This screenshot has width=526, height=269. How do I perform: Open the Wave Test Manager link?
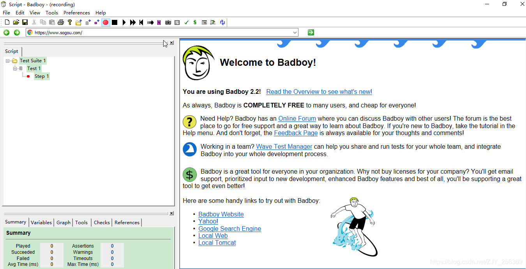(x=284, y=147)
